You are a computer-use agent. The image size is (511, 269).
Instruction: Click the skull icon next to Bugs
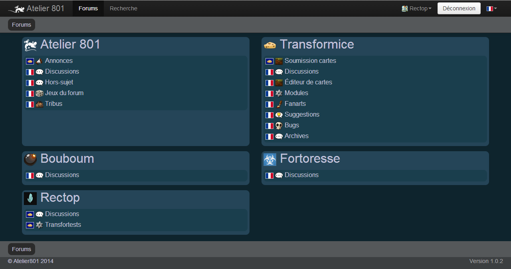(x=279, y=126)
